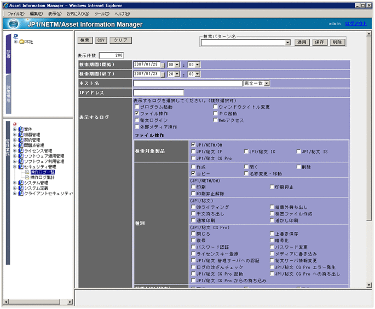
Task: Uncheck the ファイル操作 log checkbox
Action: click(137, 113)
